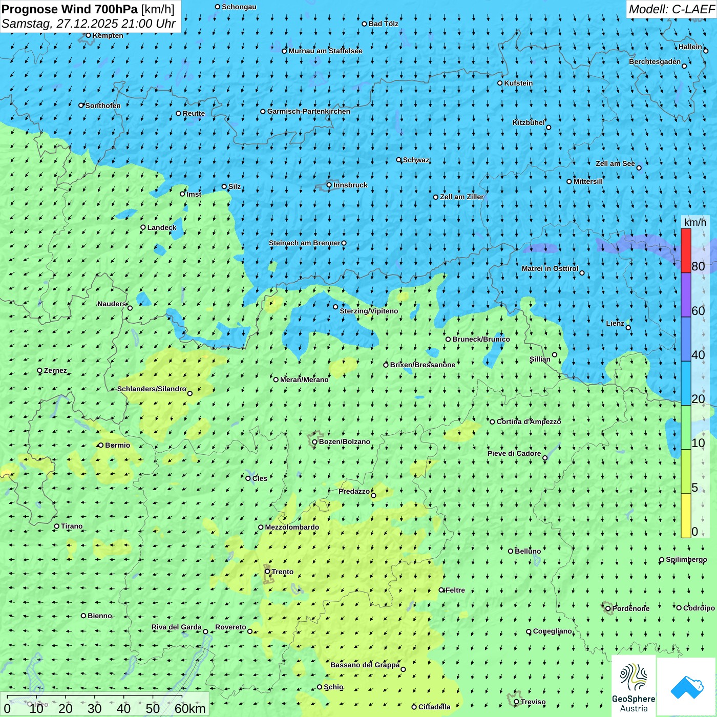
Task: Click the Innsbruck city marker
Action: [329, 185]
